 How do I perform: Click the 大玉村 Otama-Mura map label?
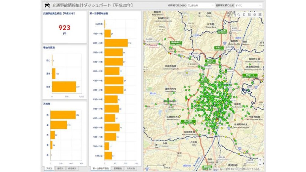[x=211, y=25]
